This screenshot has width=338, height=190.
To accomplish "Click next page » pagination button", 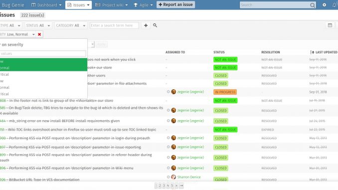I will (x=176, y=186).
